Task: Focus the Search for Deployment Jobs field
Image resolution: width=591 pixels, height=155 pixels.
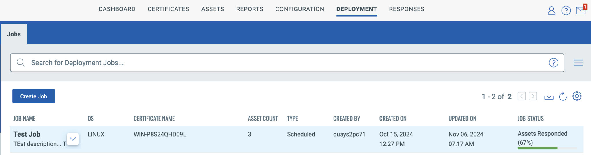Action: (287, 63)
